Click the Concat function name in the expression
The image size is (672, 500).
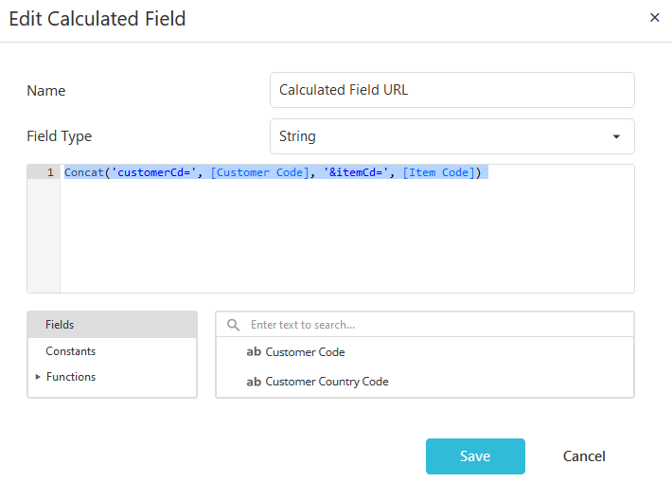pyautogui.click(x=83, y=172)
